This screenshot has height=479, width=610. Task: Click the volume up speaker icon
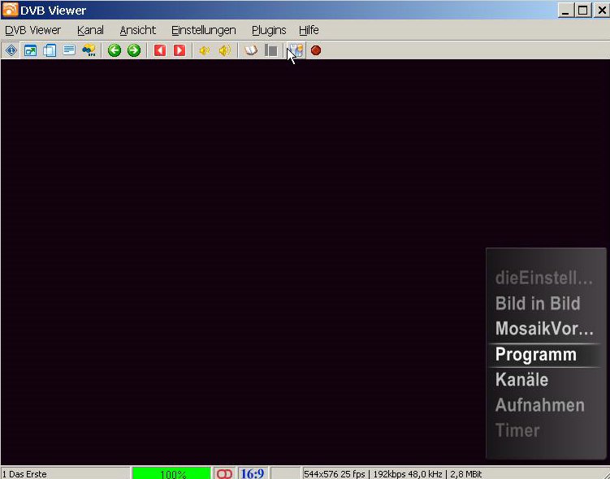(225, 50)
